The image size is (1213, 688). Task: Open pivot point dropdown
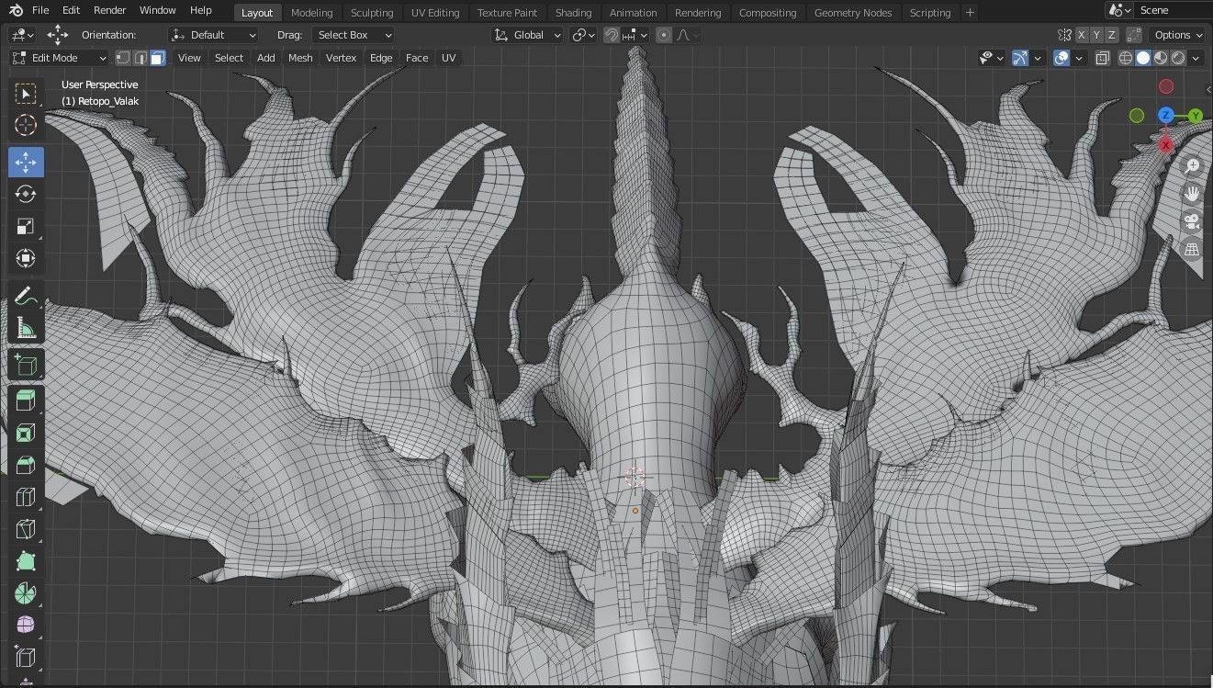tap(584, 35)
